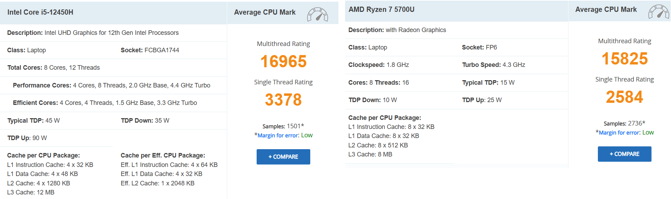This screenshot has height=199, width=671.
Task: Click the 2584 single thread rating
Action: (625, 97)
